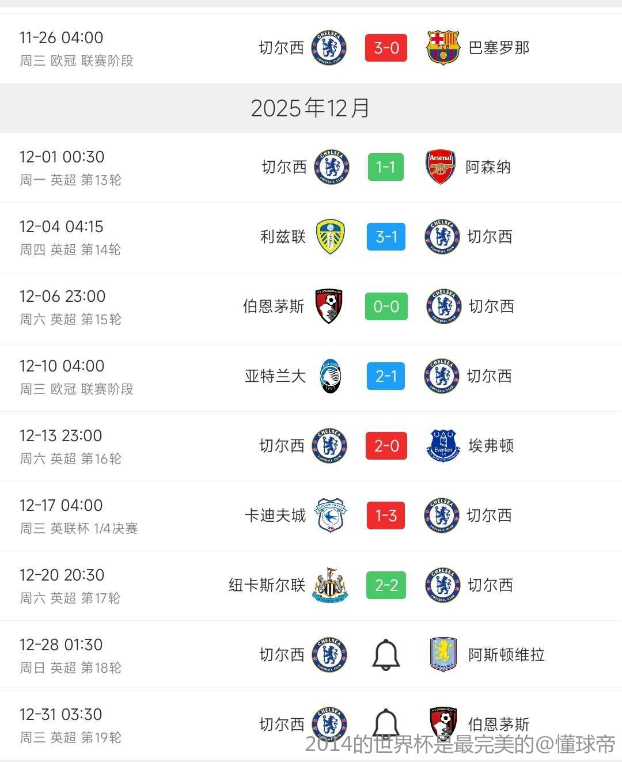Screen dimensions: 622x762
Task: Click the Newcastle United crest
Action: tap(330, 585)
